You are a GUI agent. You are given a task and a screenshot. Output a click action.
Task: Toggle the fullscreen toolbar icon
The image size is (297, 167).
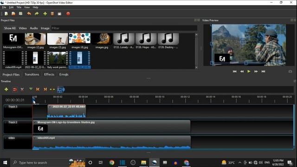[59, 13]
